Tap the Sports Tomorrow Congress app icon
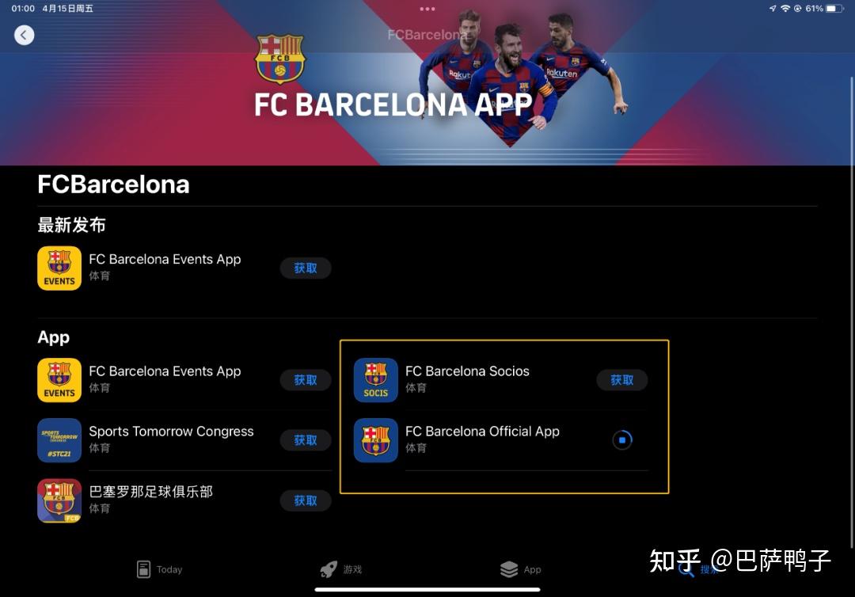Image resolution: width=855 pixels, height=597 pixels. click(x=59, y=440)
